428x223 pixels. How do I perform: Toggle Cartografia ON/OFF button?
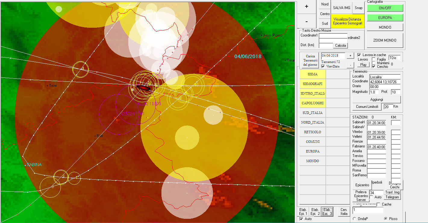[x=385, y=8]
